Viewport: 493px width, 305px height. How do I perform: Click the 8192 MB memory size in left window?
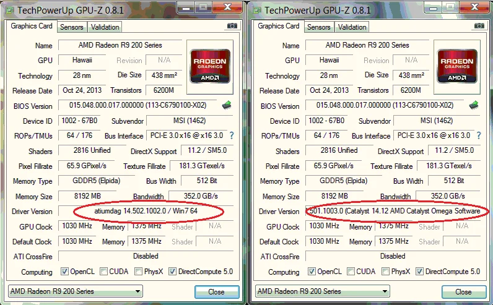coord(87,196)
